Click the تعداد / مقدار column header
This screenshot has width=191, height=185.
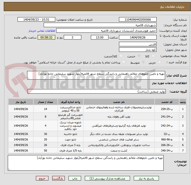(45, 102)
